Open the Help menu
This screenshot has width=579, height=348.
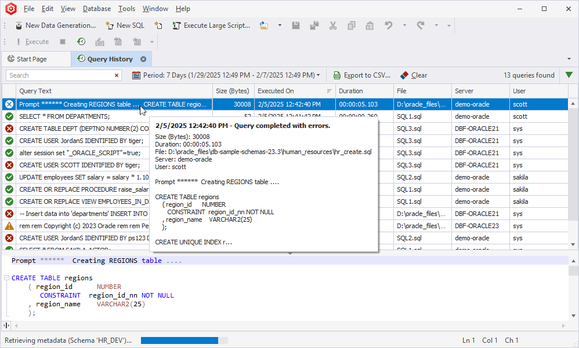click(183, 9)
